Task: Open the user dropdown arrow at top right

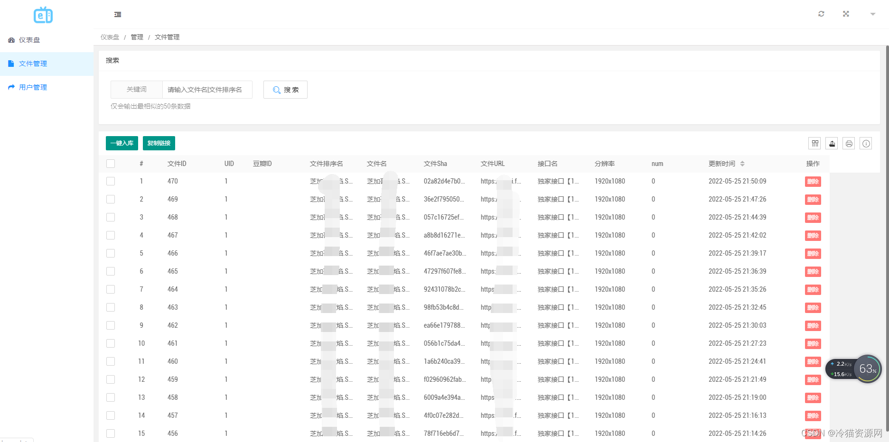Action: pos(872,14)
